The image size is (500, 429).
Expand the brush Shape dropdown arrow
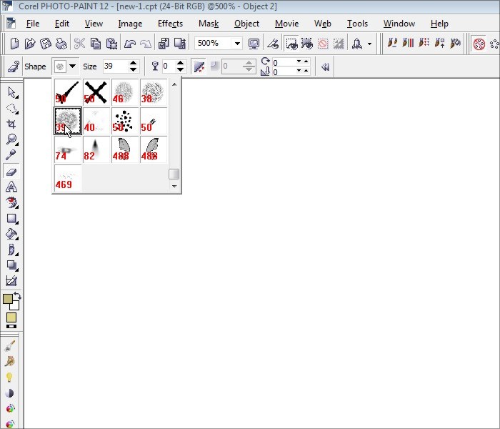tap(72, 66)
